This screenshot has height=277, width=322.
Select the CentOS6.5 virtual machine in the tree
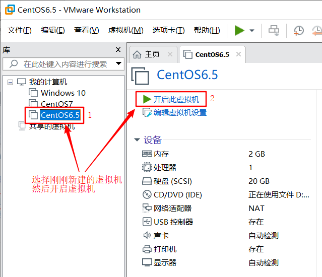(x=60, y=115)
